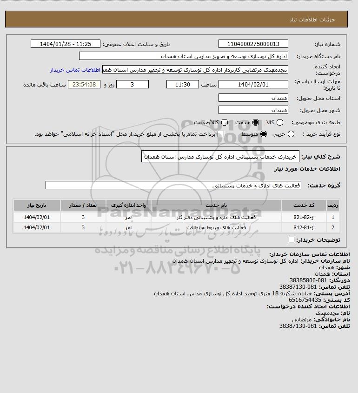
Task: Toggle the توضیحات خریدار checkbox
Action: (x=292, y=240)
